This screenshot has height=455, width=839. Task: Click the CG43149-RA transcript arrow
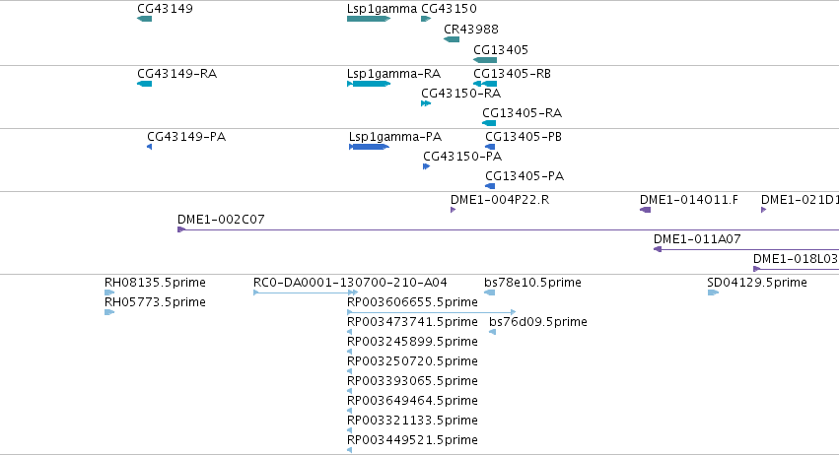pyautogui.click(x=145, y=84)
